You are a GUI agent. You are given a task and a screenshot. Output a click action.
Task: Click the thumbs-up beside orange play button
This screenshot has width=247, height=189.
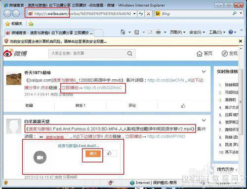coord(110,154)
